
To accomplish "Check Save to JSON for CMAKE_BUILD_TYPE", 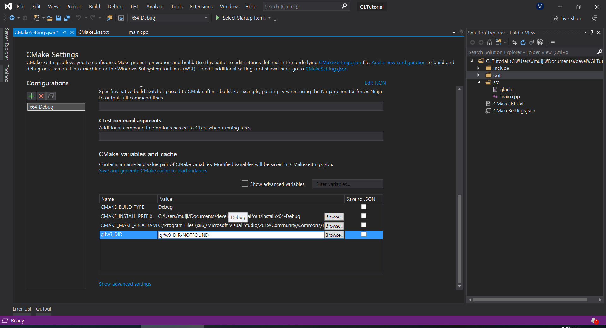I will click(364, 207).
